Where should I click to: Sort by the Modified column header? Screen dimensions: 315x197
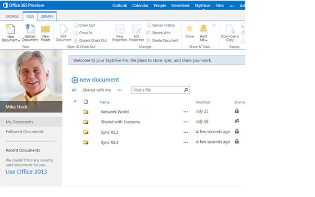[x=202, y=102]
